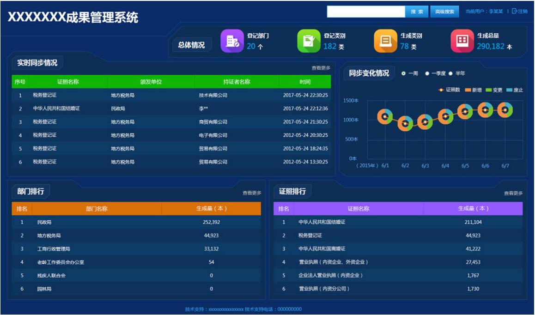
Task: Select the 一季度 radio option
Action: 427,73
